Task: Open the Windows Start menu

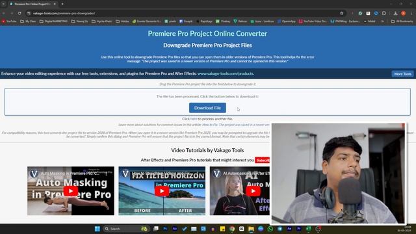Action: pyautogui.click(x=97, y=229)
